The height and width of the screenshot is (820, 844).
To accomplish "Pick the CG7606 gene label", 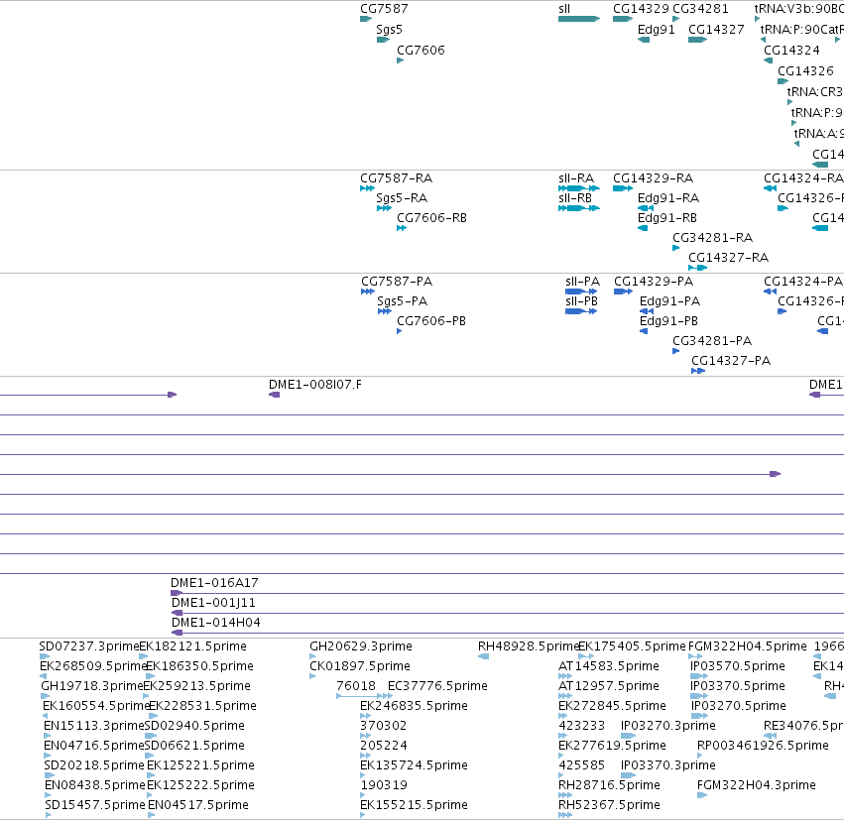I will (x=421, y=50).
